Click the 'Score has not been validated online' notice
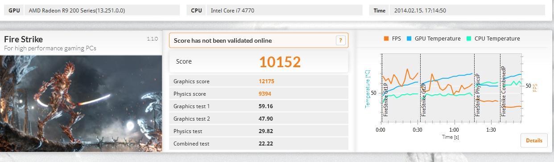This screenshot has height=162, width=554. (259, 40)
